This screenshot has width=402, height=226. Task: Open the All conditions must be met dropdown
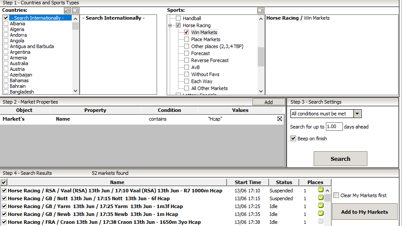point(357,114)
